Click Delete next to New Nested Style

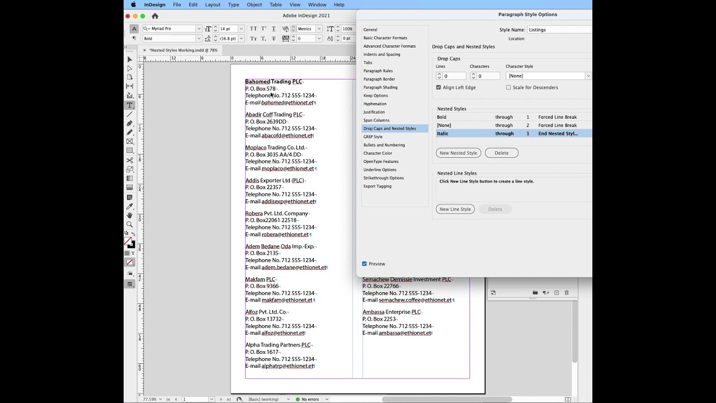pyautogui.click(x=502, y=153)
